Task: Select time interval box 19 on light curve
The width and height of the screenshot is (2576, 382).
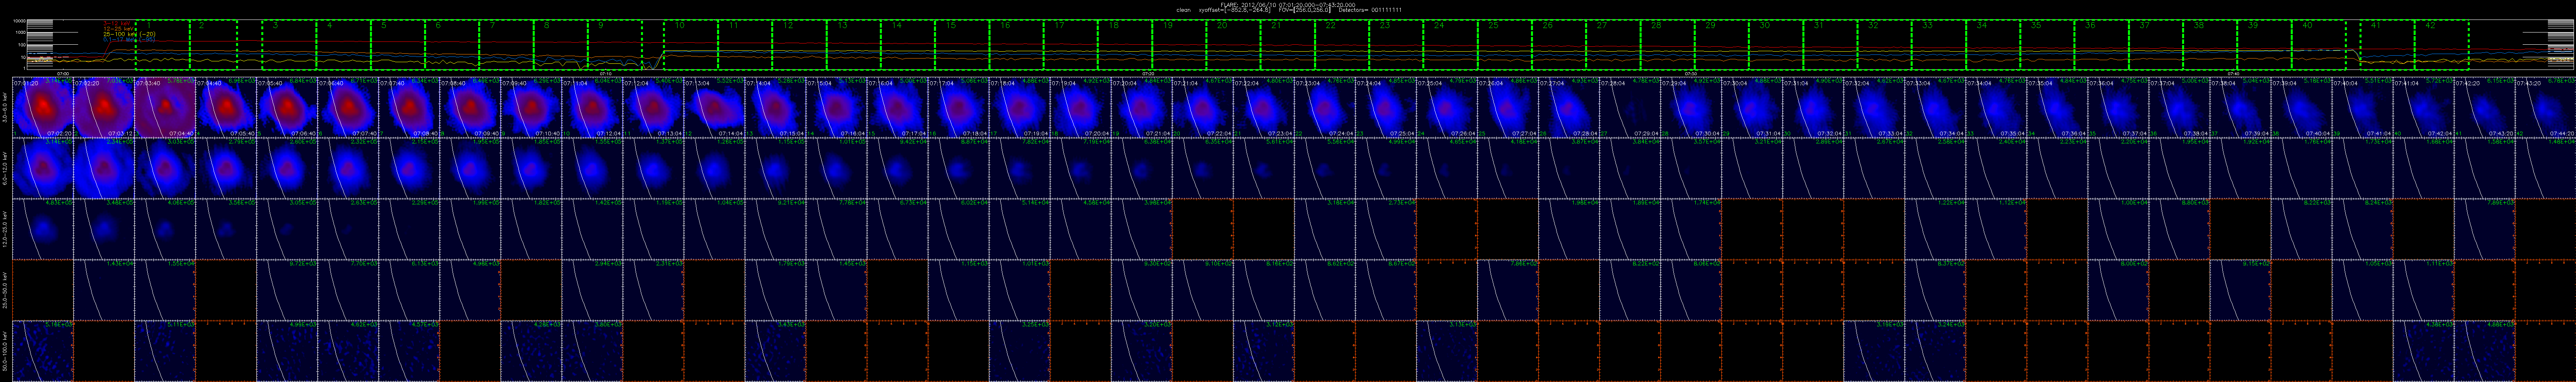Action: tap(1179, 45)
